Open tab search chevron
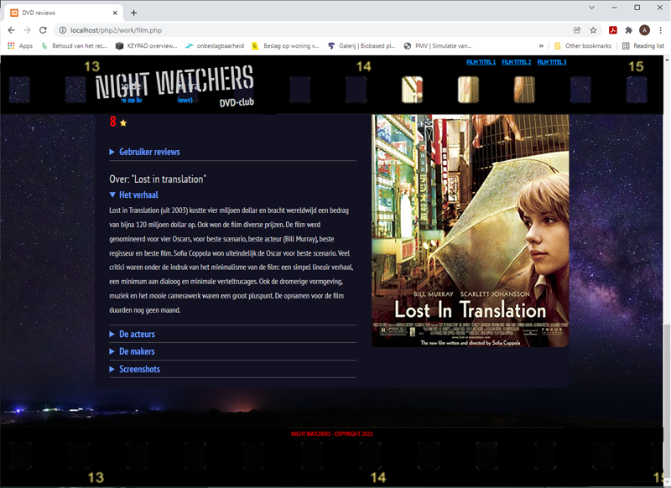671x488 pixels. click(592, 8)
